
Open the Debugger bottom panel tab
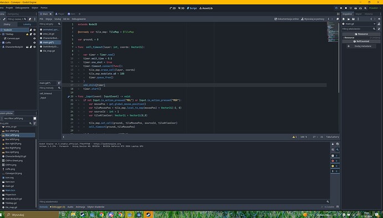pyautogui.click(x=58, y=207)
